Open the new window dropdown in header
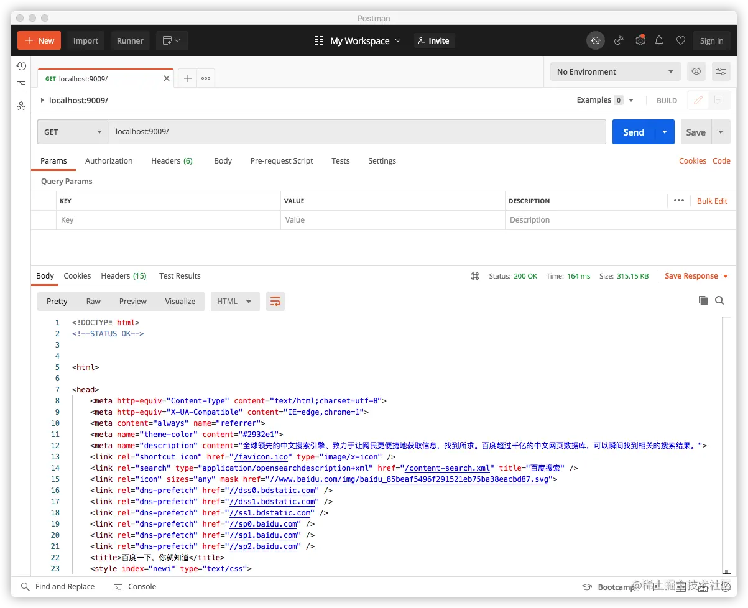The height and width of the screenshot is (608, 748). click(x=172, y=40)
